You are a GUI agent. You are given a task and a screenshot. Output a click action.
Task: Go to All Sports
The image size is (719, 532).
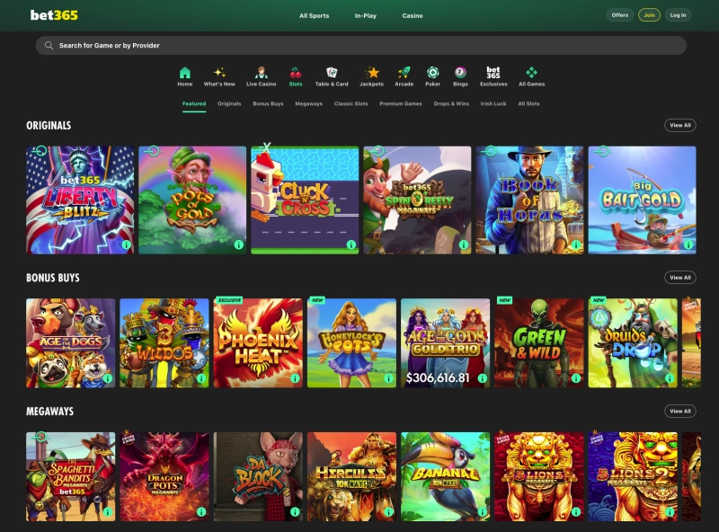point(314,15)
